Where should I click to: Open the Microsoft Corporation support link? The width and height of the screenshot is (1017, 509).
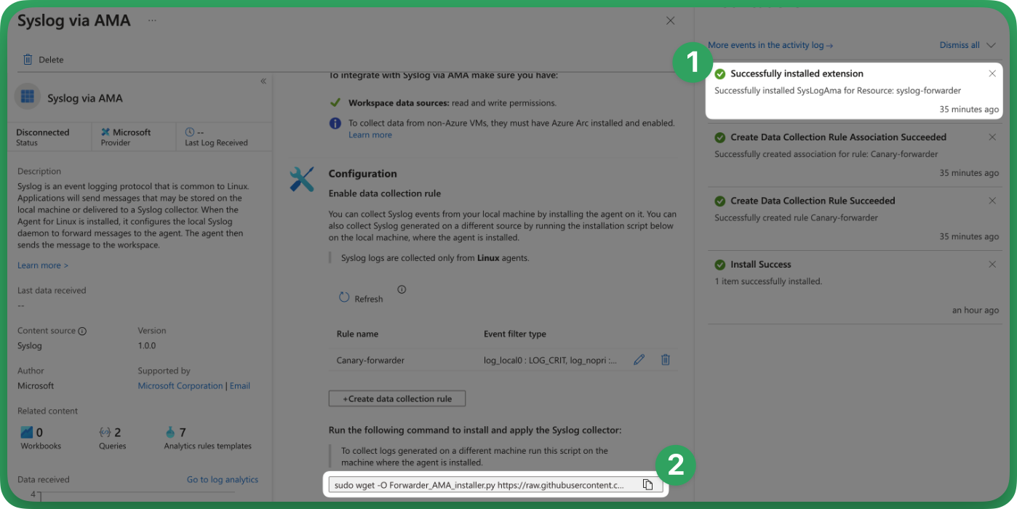click(x=180, y=386)
